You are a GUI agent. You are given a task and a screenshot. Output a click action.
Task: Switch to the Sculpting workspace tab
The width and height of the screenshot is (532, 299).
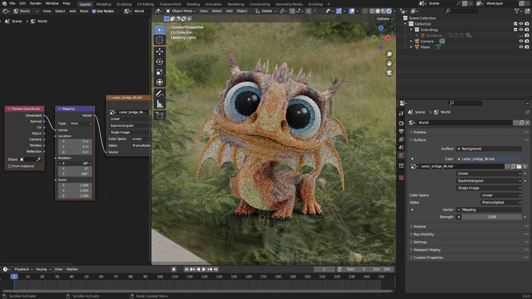click(124, 4)
